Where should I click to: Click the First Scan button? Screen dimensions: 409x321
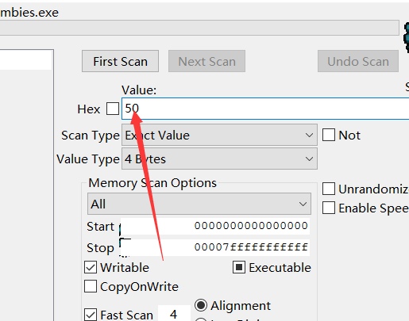pos(120,61)
